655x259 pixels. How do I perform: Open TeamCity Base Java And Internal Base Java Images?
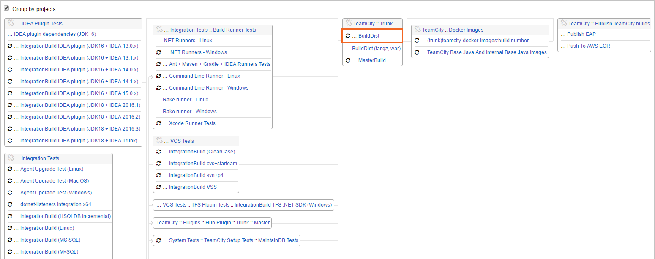pyautogui.click(x=487, y=52)
